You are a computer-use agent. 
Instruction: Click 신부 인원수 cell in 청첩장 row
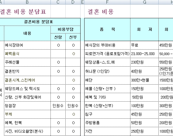73,106
